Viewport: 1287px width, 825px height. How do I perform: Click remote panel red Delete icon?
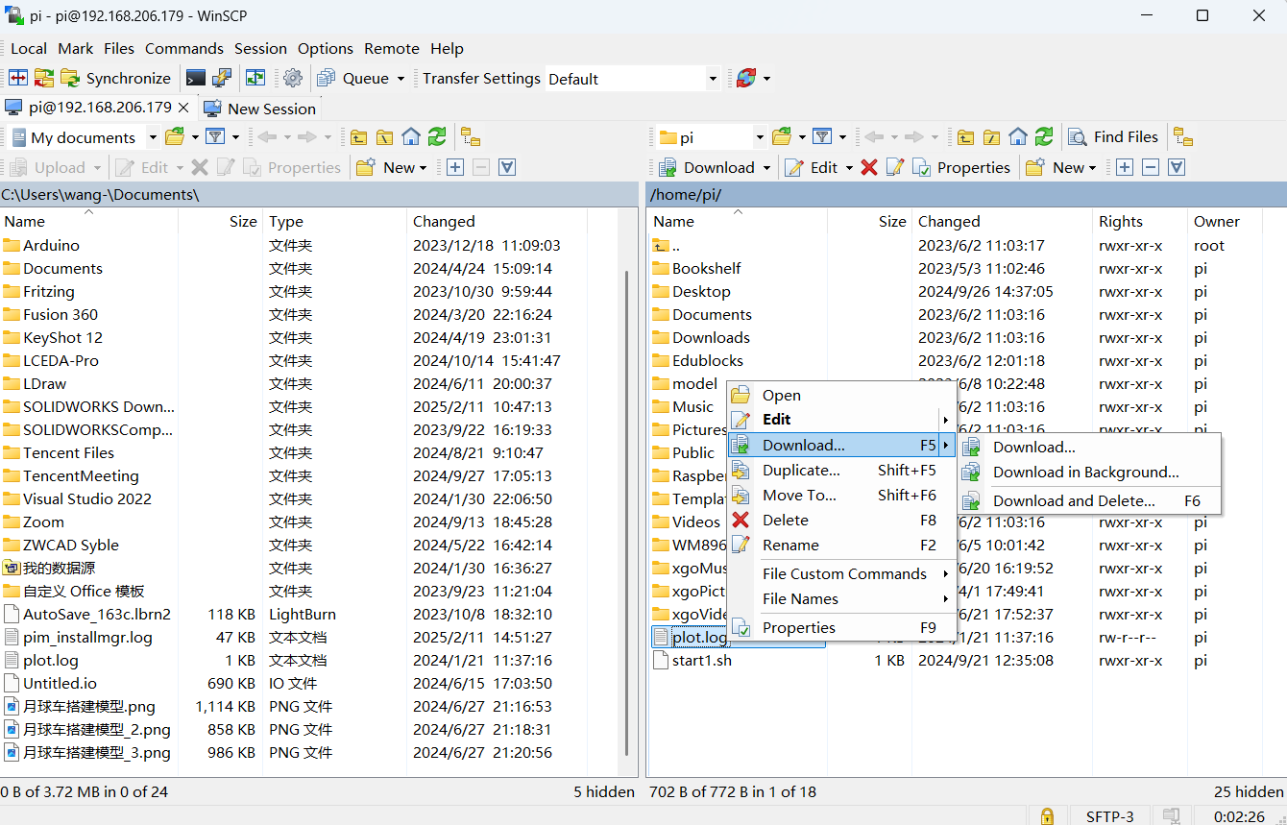click(869, 167)
